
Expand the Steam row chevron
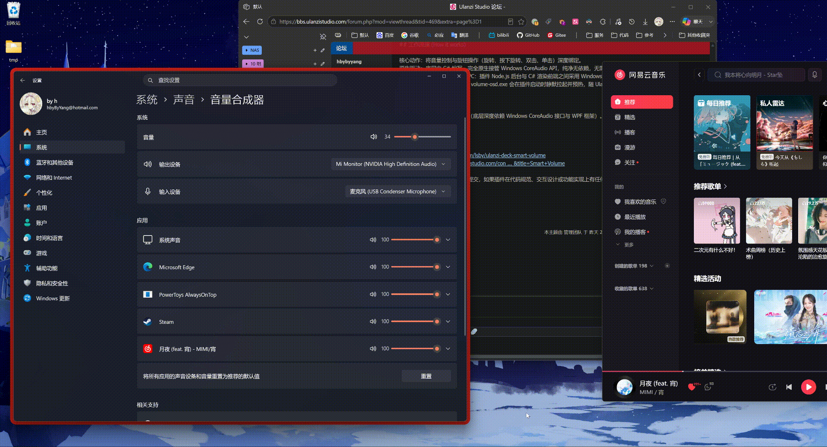(448, 322)
